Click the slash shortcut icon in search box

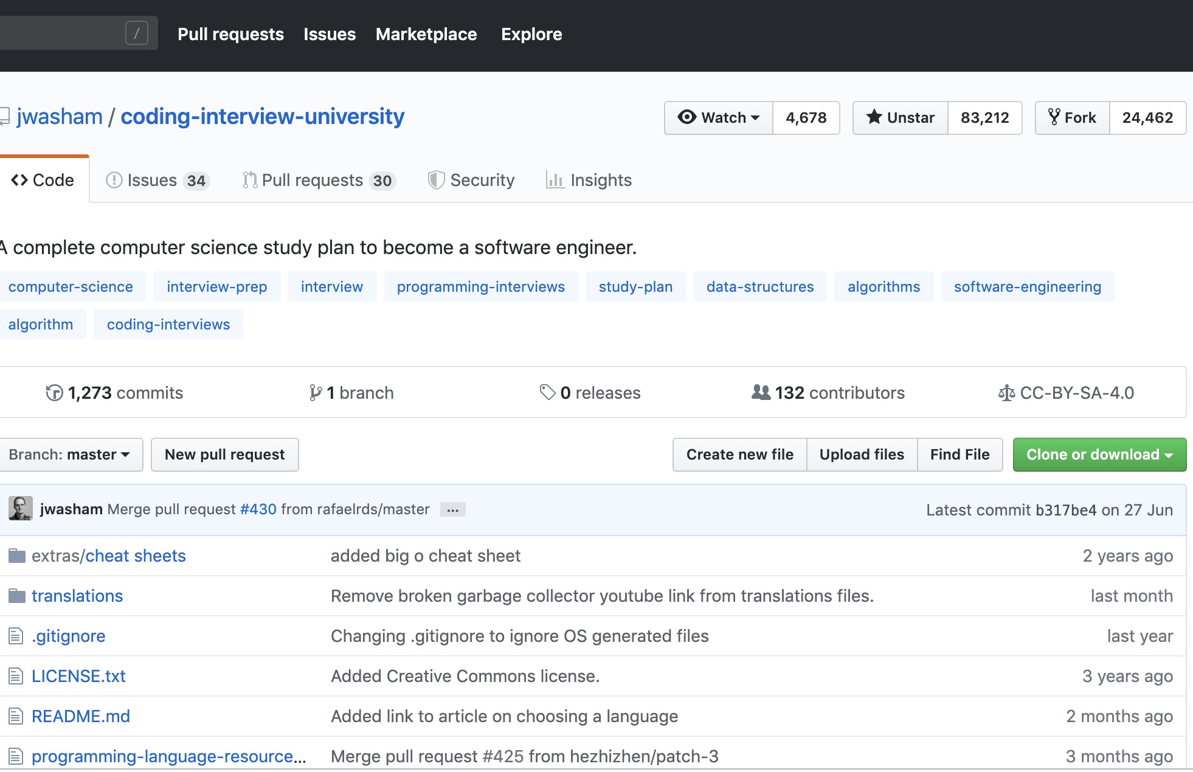click(x=136, y=33)
